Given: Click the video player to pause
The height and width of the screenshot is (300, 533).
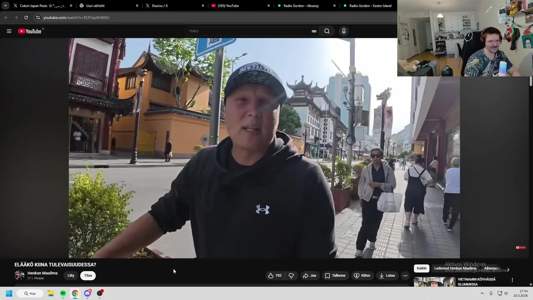Looking at the screenshot, I should pyautogui.click(x=264, y=148).
